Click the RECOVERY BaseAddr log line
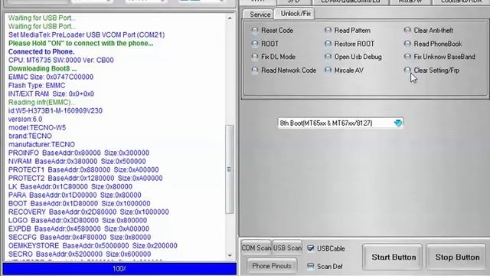 tap(89, 212)
